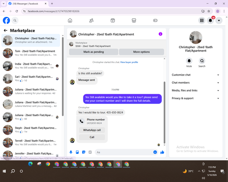Open the Facebook logo home link
The height and width of the screenshot is (182, 228).
(6, 20)
